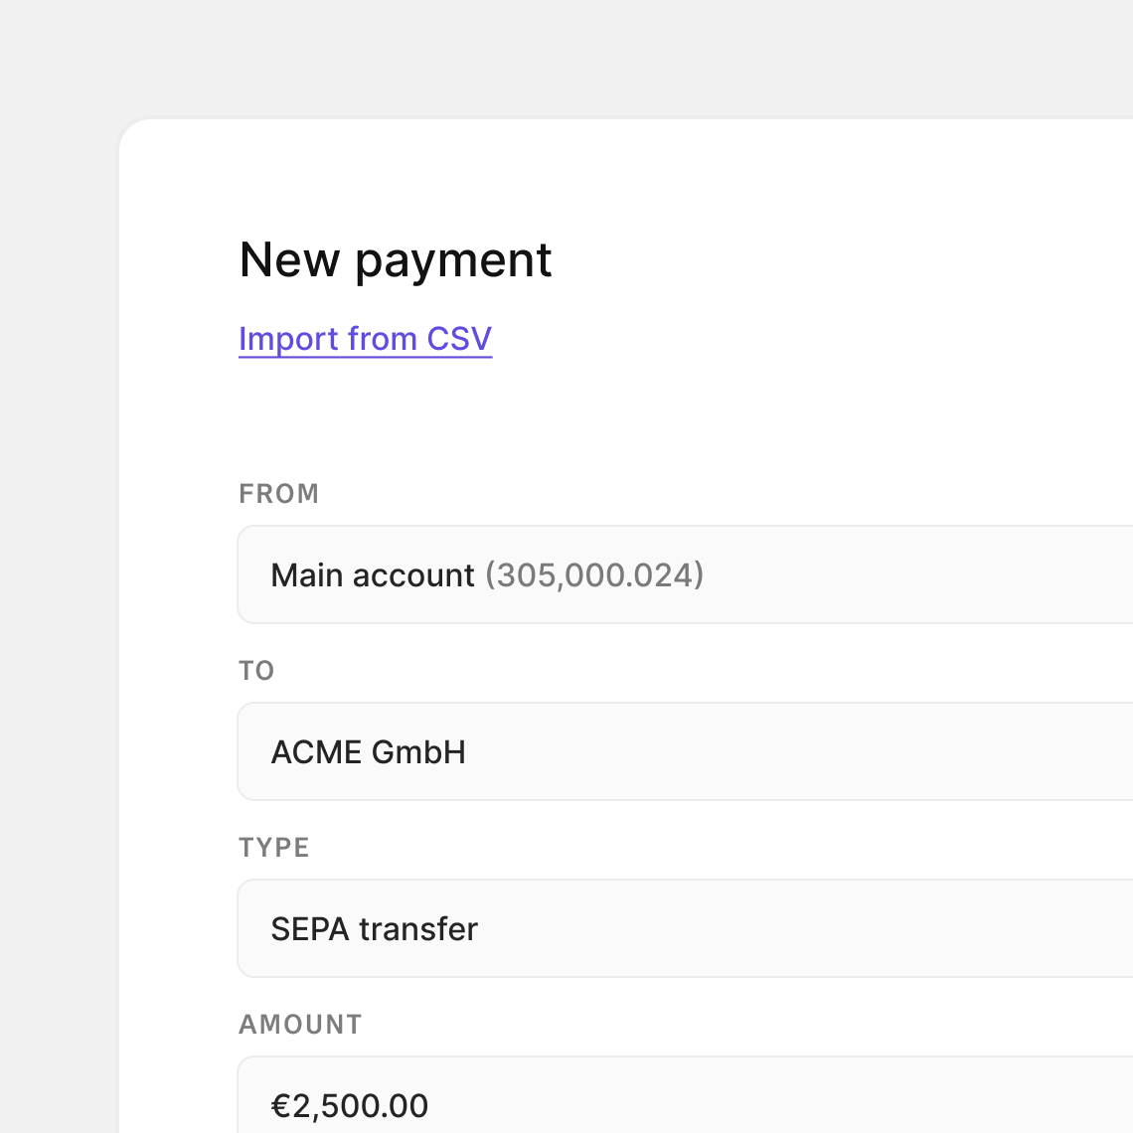This screenshot has height=1133, width=1133.
Task: Click the word Import in the link
Action: (289, 339)
